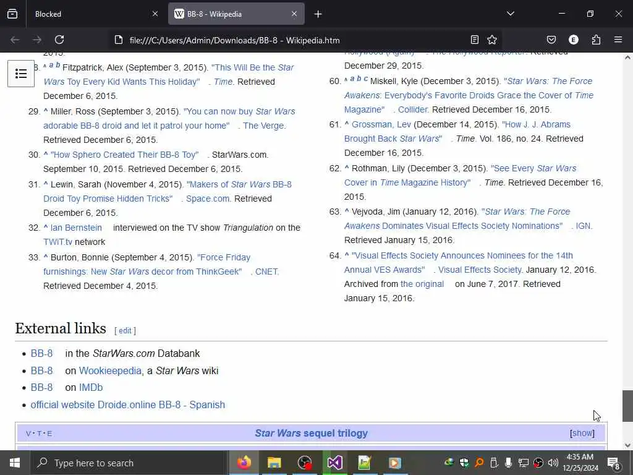Viewport: 633px width, 475px height.
Task: Open the list all tabs dropdown
Action: [x=511, y=14]
